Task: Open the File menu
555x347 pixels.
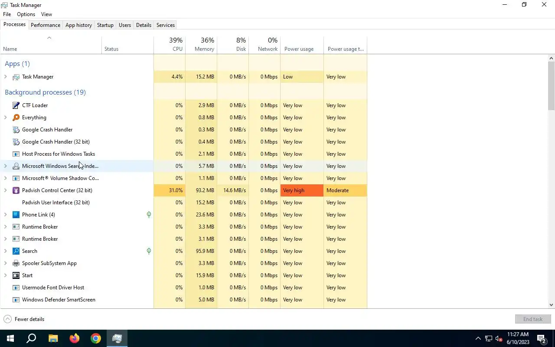Action: [7, 14]
